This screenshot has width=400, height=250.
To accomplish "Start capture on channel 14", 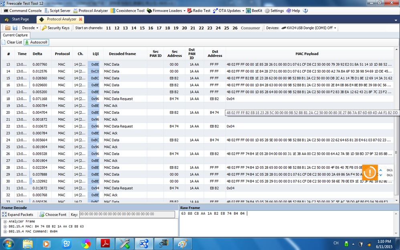I will click(x=134, y=28).
